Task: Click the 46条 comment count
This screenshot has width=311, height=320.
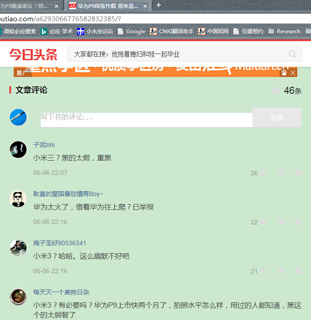Action: (x=292, y=91)
